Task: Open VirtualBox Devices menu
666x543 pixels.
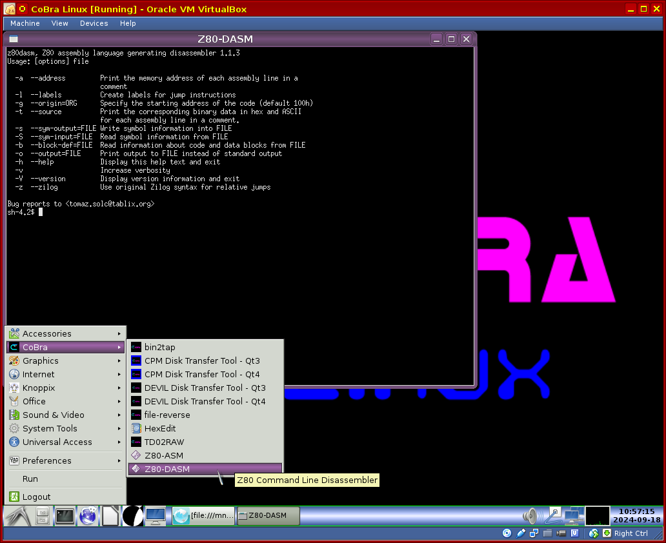Action: (x=94, y=23)
